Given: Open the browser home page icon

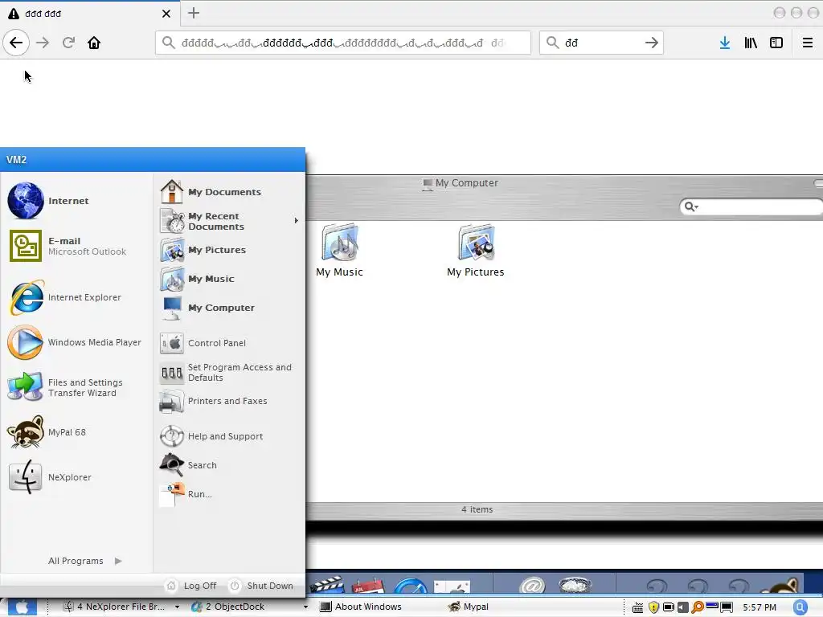Looking at the screenshot, I should coord(94,43).
